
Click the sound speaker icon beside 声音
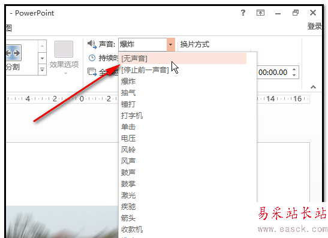[x=92, y=44]
